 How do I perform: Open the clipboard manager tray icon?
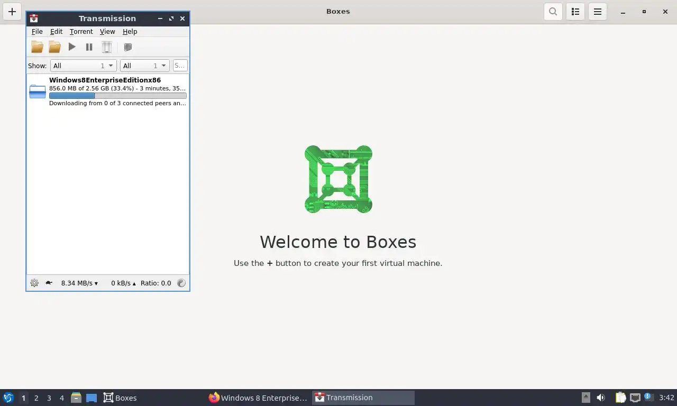pos(620,398)
